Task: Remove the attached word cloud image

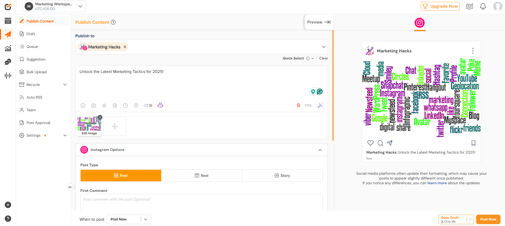Action: pyautogui.click(x=100, y=117)
